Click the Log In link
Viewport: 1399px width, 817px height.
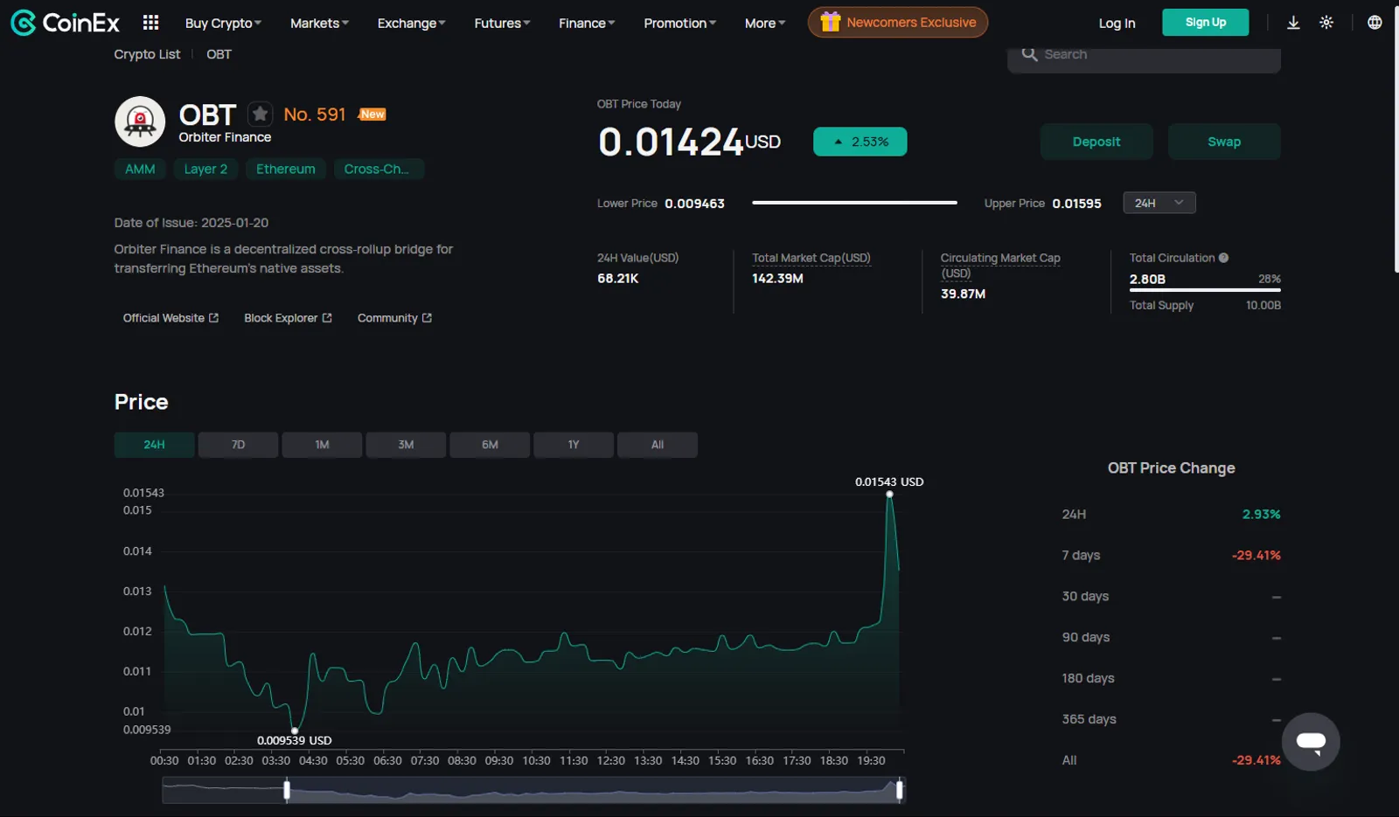[x=1117, y=24]
